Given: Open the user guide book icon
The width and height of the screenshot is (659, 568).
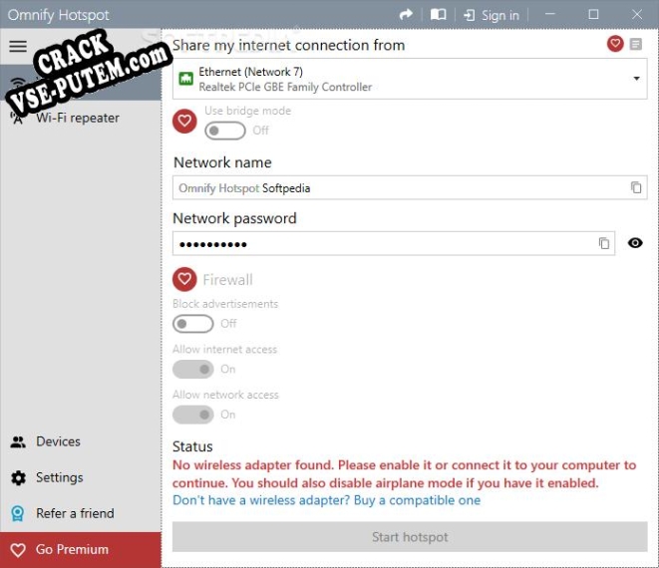Looking at the screenshot, I should [x=438, y=15].
